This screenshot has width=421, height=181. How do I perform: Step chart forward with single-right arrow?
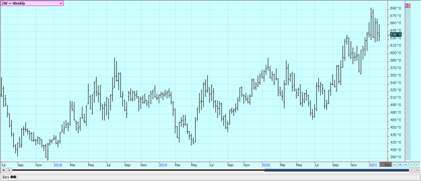tap(412, 170)
